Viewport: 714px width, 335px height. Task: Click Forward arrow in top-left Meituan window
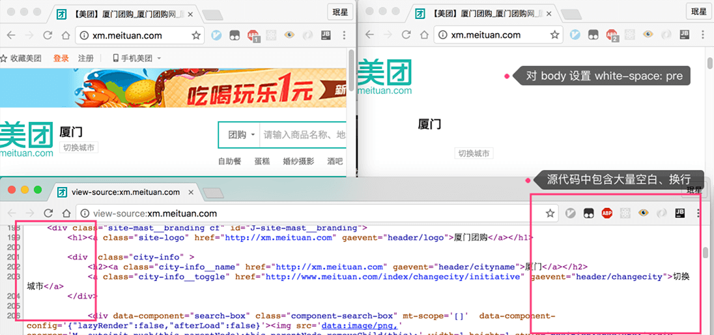[x=29, y=35]
